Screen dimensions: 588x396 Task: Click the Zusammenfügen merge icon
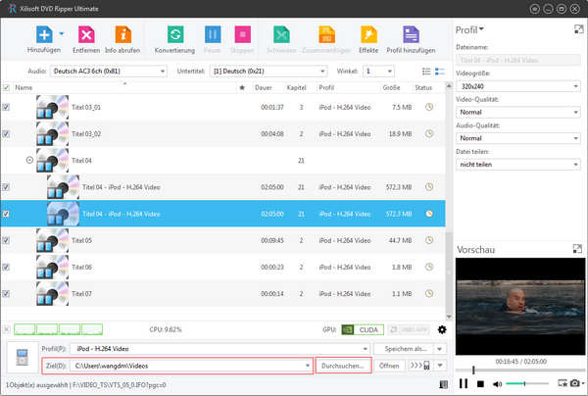pos(326,34)
